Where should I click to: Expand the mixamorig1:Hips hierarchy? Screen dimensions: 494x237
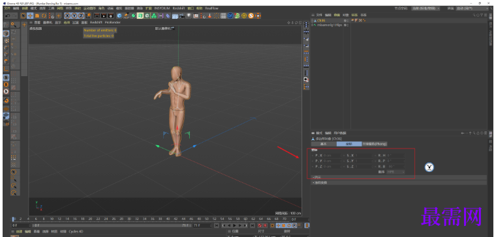[313, 25]
